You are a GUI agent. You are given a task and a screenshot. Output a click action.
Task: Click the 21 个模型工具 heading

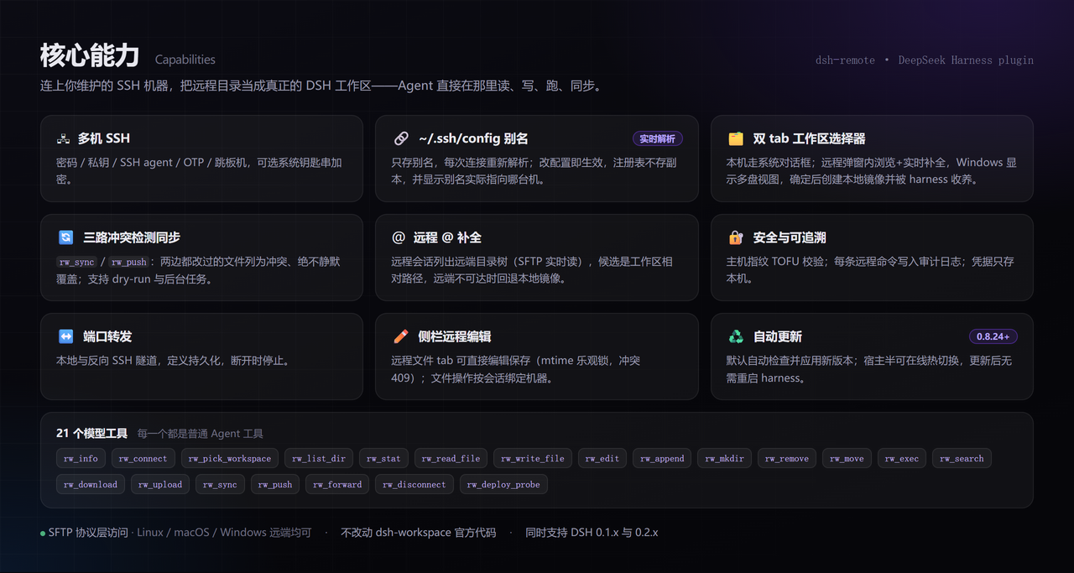(x=91, y=434)
